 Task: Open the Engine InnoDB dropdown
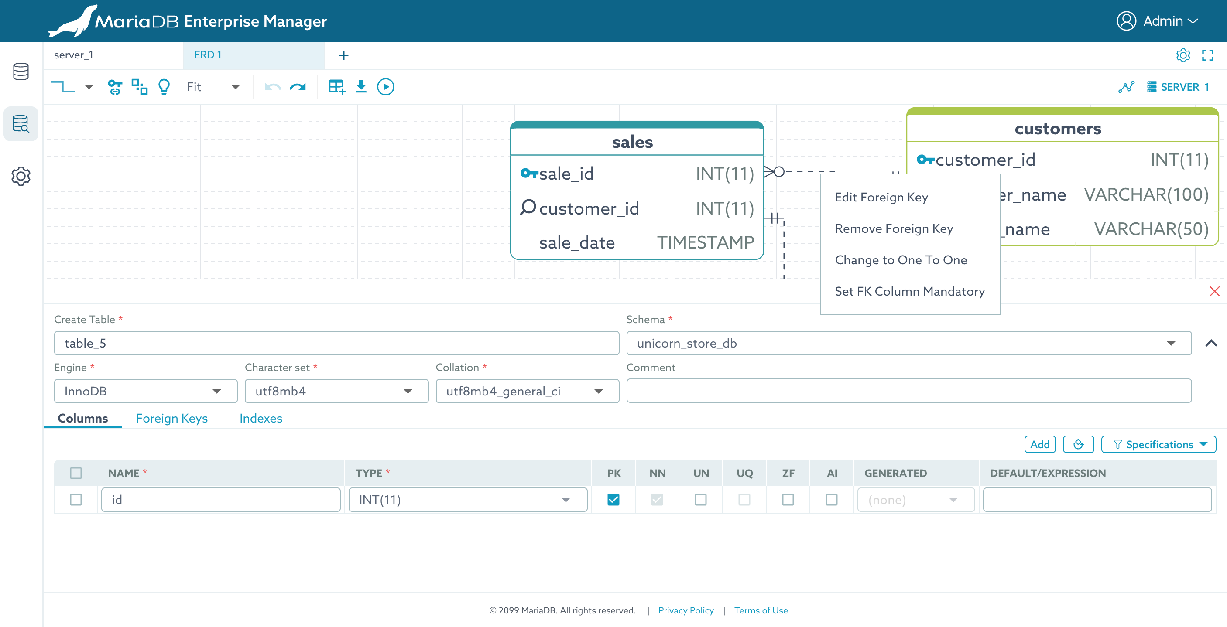pos(145,391)
